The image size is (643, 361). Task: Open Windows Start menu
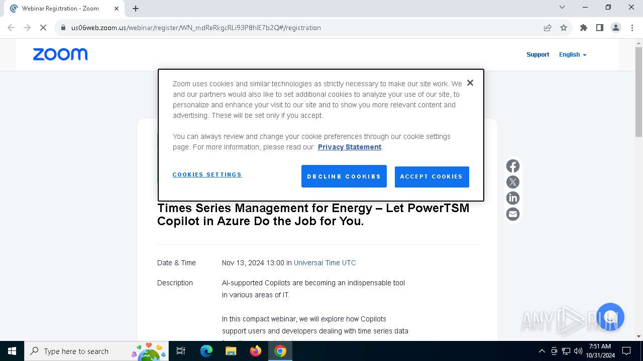pos(12,351)
